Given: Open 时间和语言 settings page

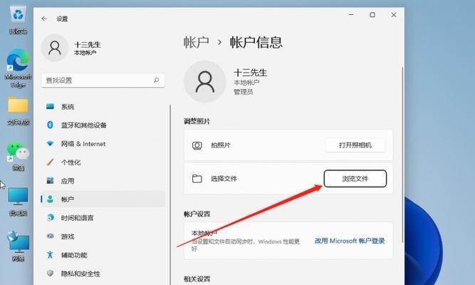Looking at the screenshot, I should tap(103, 218).
